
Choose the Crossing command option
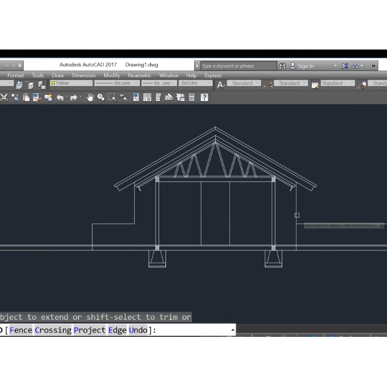pos(53,330)
